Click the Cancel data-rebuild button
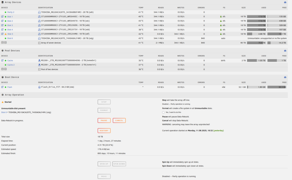This screenshot has width=292, height=180. (119, 120)
